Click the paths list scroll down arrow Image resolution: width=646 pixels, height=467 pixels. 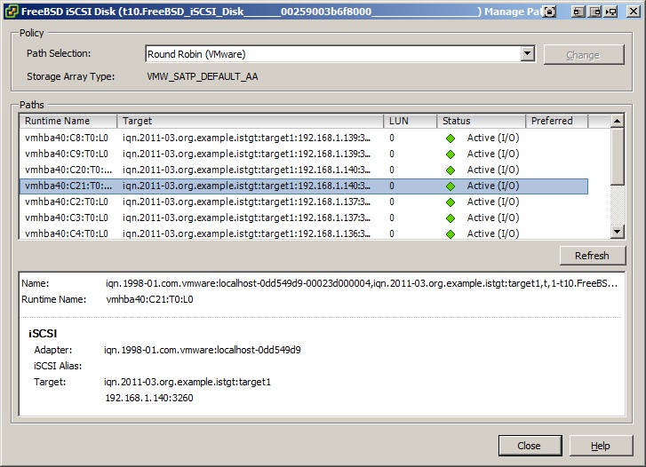pos(617,232)
